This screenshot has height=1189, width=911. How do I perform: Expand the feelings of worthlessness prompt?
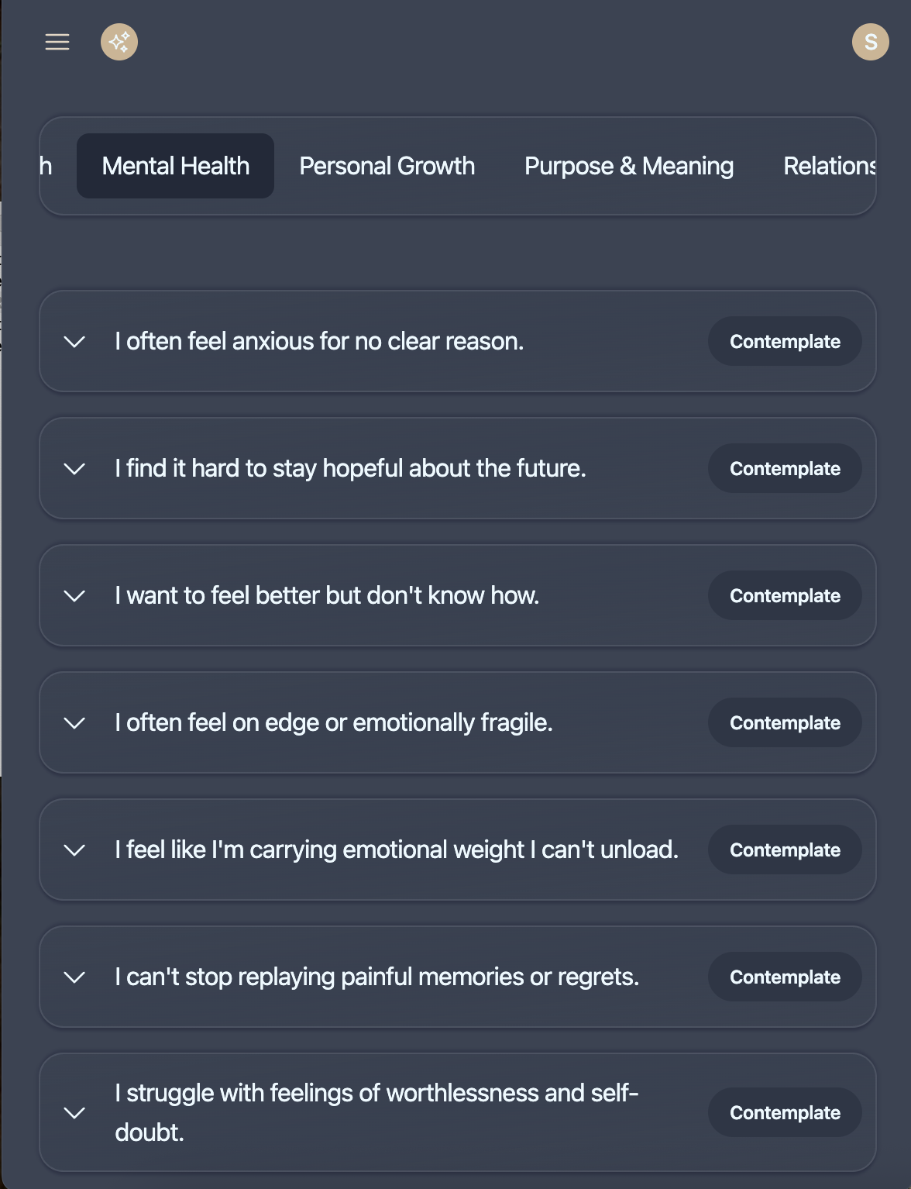(x=75, y=1111)
